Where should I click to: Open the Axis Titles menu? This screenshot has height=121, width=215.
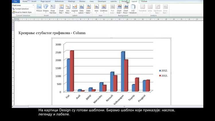point(68,9)
